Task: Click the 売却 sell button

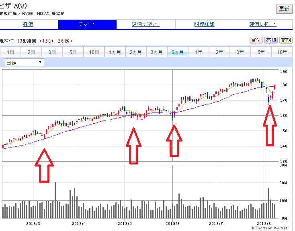Action: 271,40
